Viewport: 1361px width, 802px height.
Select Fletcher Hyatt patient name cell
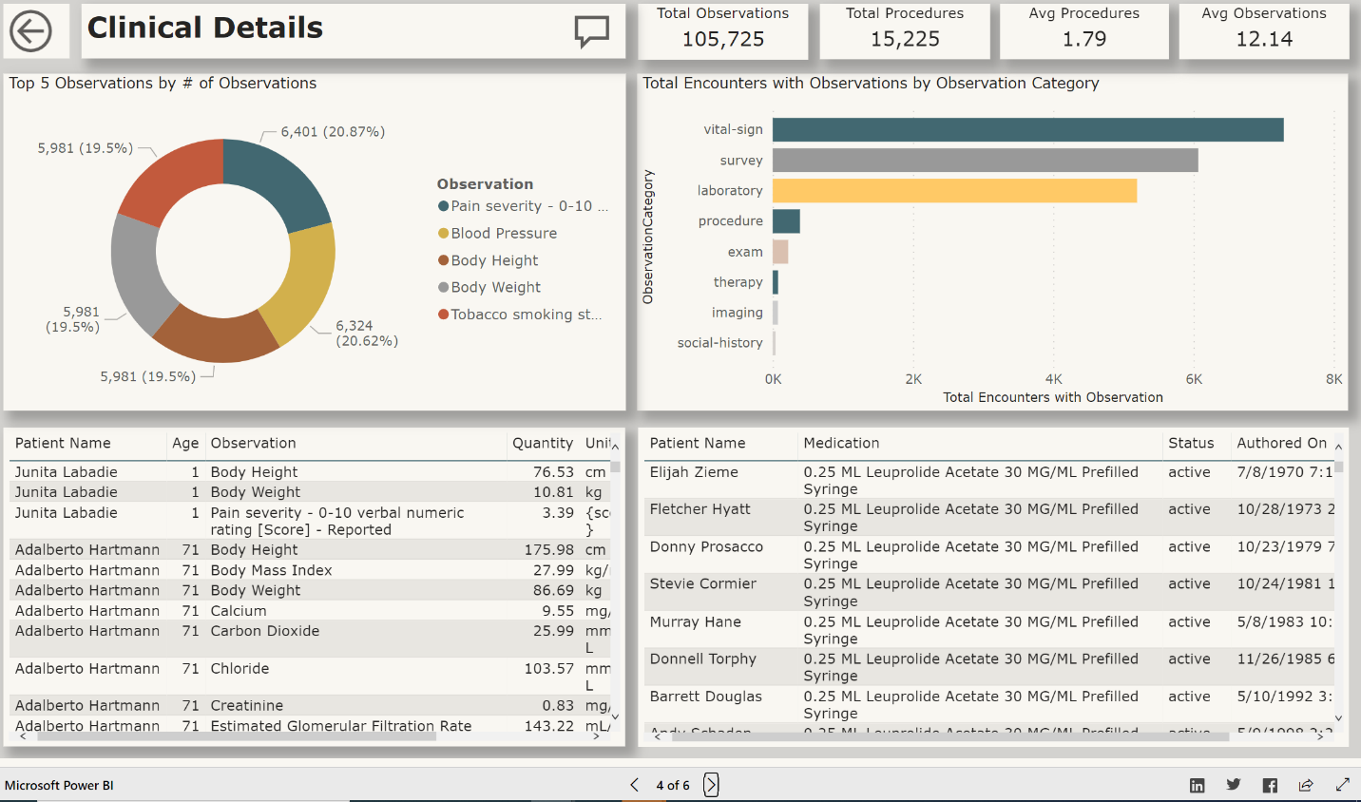coord(700,509)
